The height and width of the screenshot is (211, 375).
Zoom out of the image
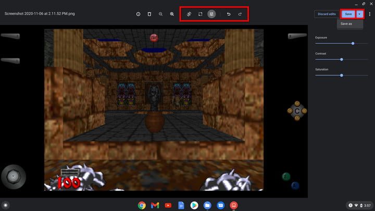[160, 14]
